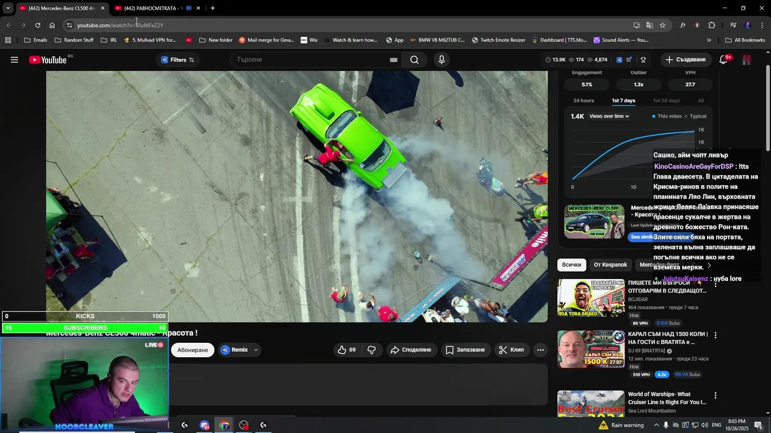
Task: Show hidden system tray icons
Action: click(x=657, y=425)
